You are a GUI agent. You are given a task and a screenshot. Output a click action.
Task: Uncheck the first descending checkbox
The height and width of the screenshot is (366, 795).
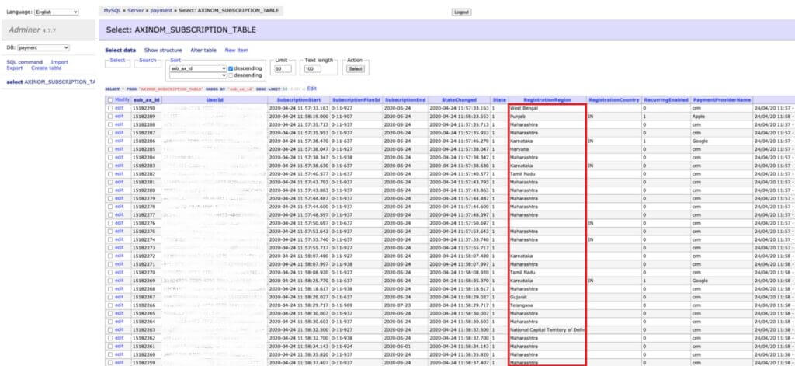tap(231, 68)
